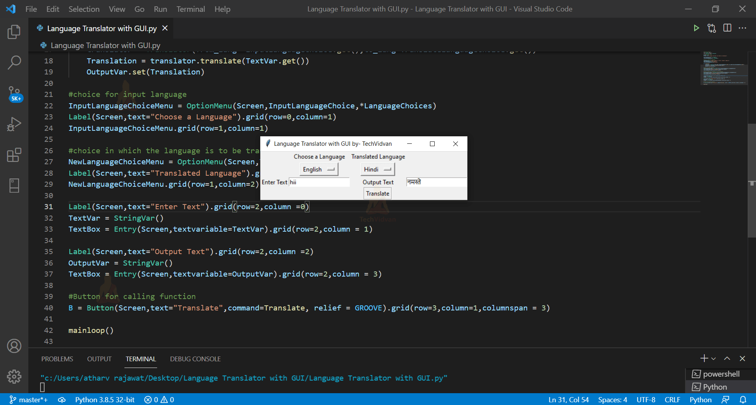Image resolution: width=756 pixels, height=405 pixels.
Task: Click the feedback icon in status bar
Action: click(725, 399)
